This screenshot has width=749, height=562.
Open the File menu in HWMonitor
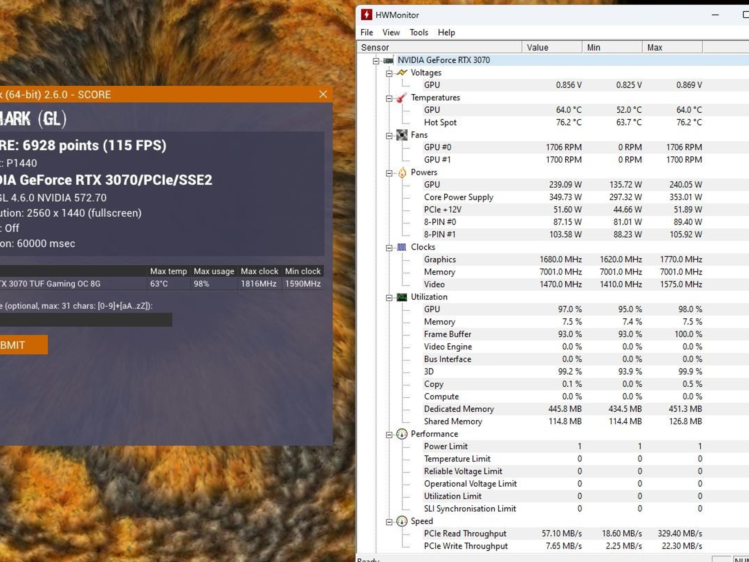point(366,32)
